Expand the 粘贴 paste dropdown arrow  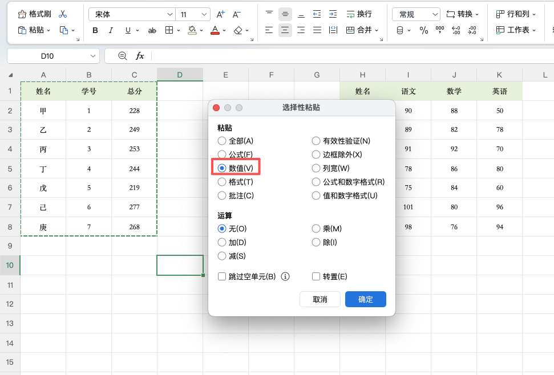coord(48,31)
